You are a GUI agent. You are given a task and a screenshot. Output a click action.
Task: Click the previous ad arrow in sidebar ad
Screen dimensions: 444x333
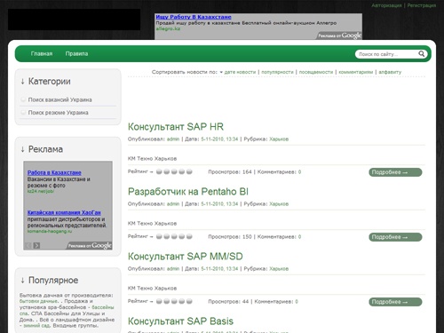(x=28, y=245)
